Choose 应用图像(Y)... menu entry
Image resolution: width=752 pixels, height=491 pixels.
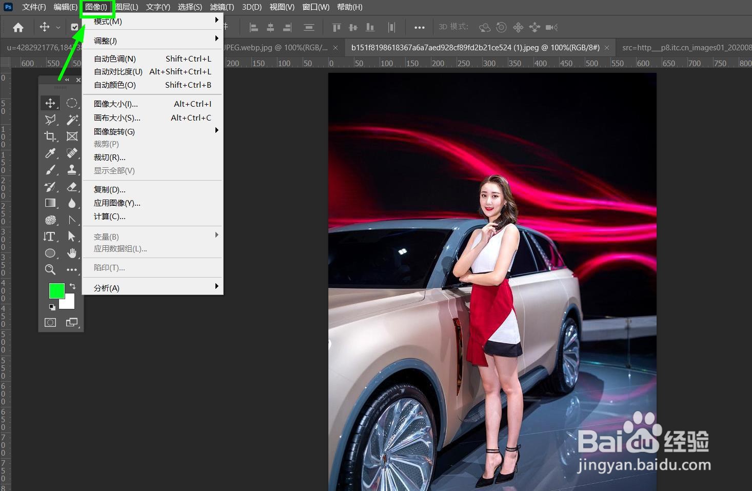[x=153, y=203]
